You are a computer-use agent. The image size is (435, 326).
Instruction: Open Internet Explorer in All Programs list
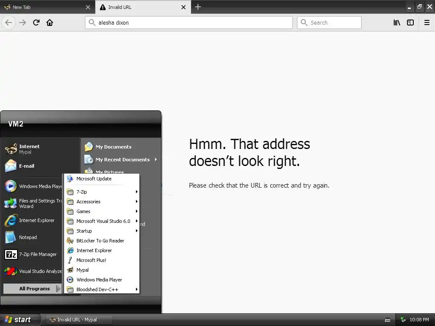[x=102, y=250]
